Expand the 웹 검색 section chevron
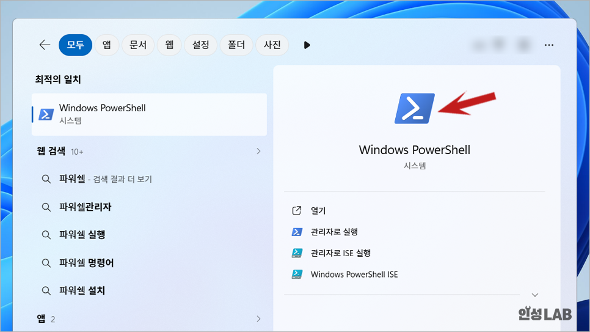 coord(258,151)
